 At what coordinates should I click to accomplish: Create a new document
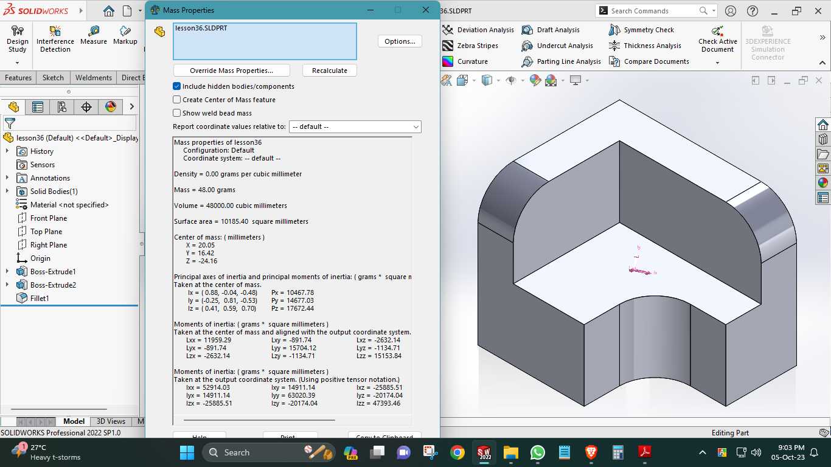[x=127, y=11]
